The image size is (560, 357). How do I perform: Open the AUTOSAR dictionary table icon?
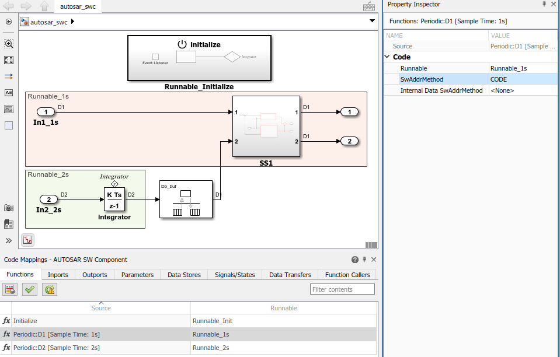click(10, 289)
